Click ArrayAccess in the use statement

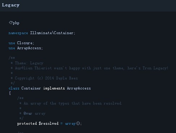point(29,48)
